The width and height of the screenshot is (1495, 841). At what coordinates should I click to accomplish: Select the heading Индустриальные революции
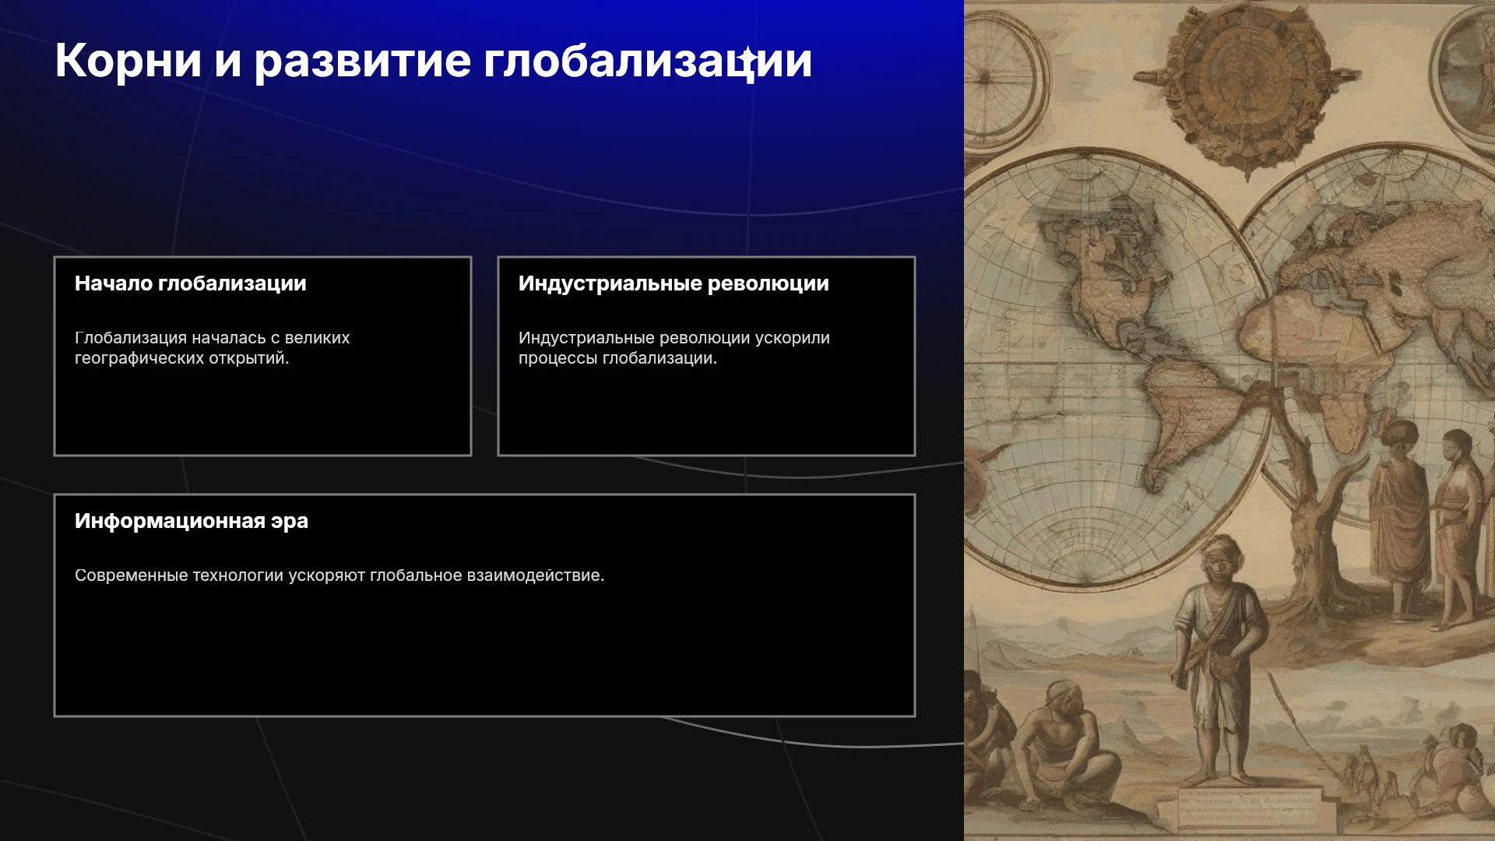click(x=674, y=283)
